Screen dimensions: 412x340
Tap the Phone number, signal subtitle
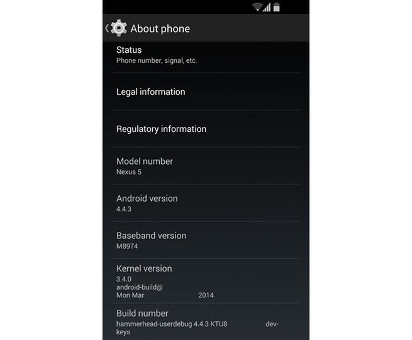(x=157, y=61)
